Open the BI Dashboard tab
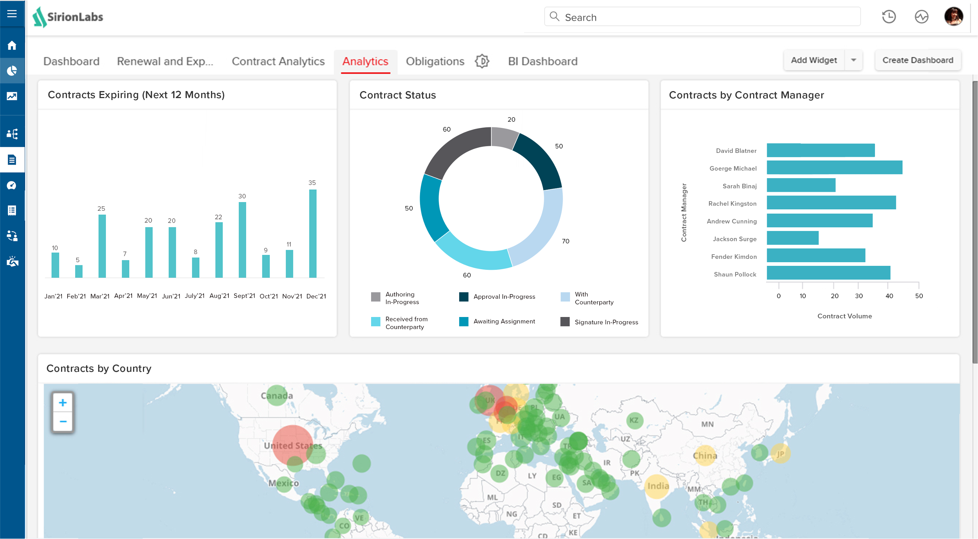Screen dimensions: 978x539 tap(543, 61)
